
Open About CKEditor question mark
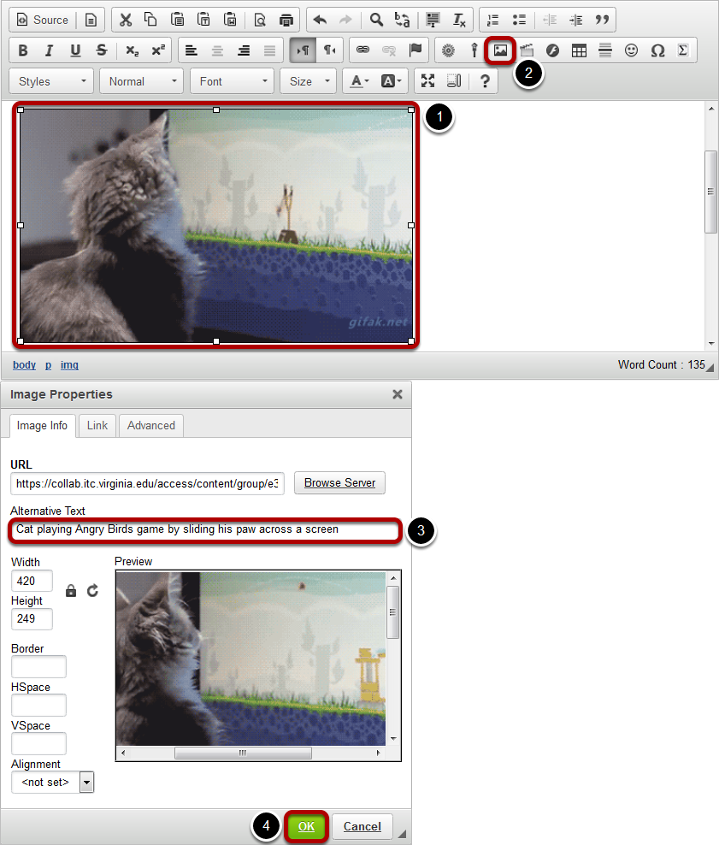tap(485, 81)
